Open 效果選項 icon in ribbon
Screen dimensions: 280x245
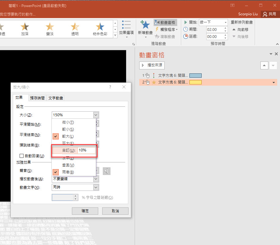pos(126,25)
